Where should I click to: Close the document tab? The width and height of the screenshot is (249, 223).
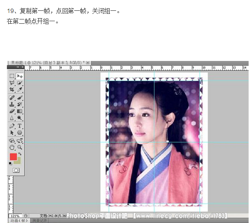88,63
